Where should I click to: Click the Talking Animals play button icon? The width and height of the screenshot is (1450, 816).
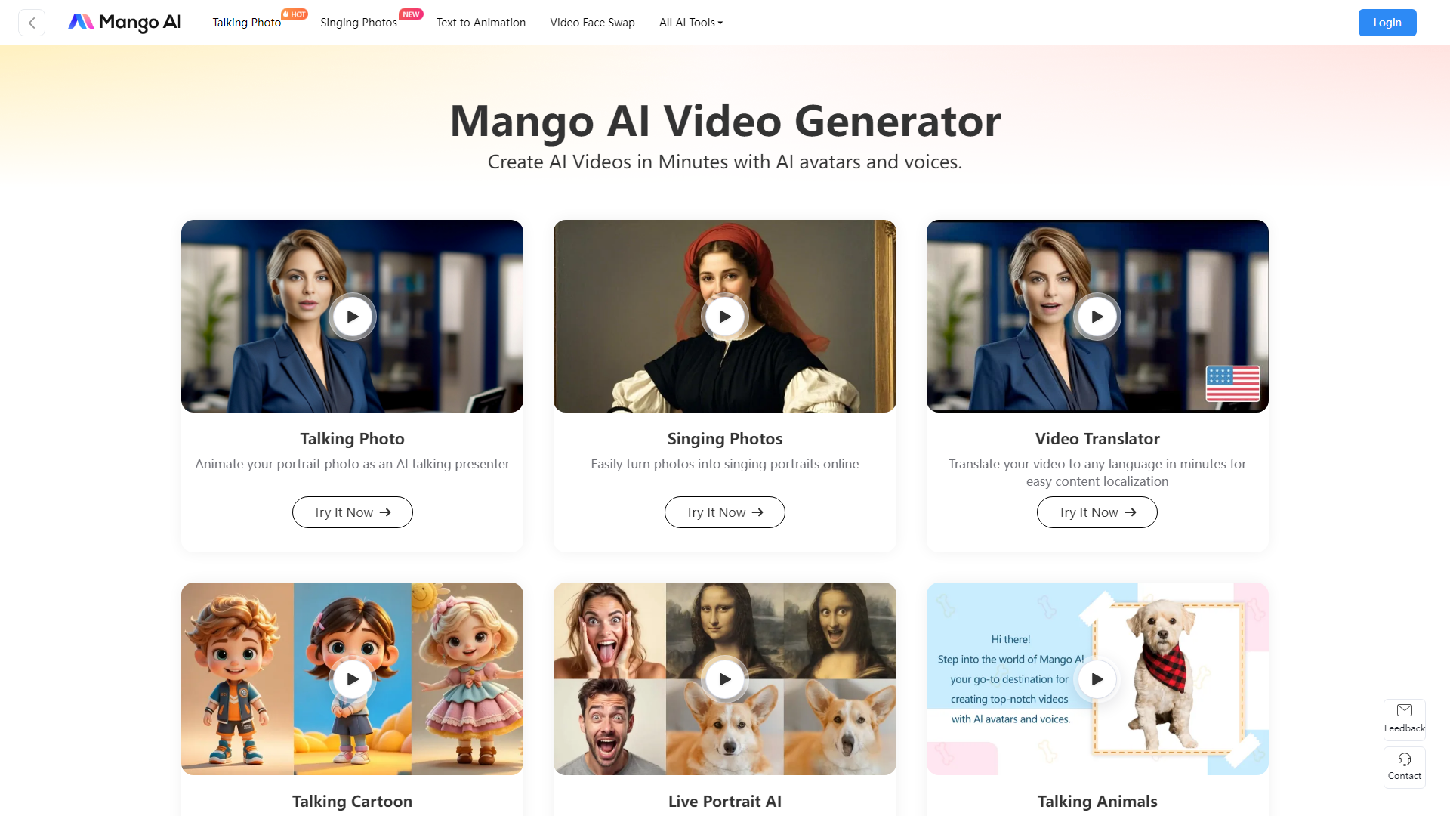[x=1097, y=678]
